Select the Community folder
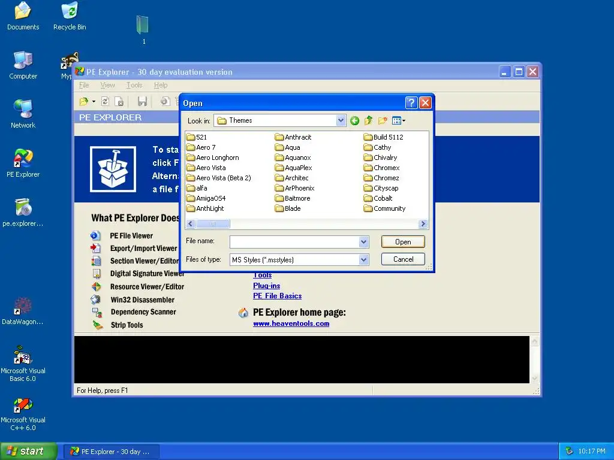Viewport: 614px width, 460px height. click(384, 208)
